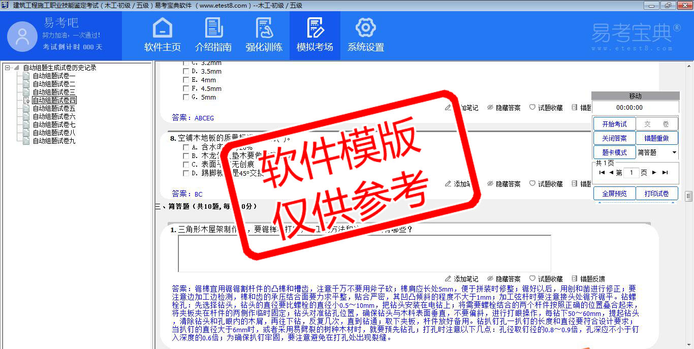694x349 pixels.
Task: Check option G. 5mm
Action: coord(186,97)
